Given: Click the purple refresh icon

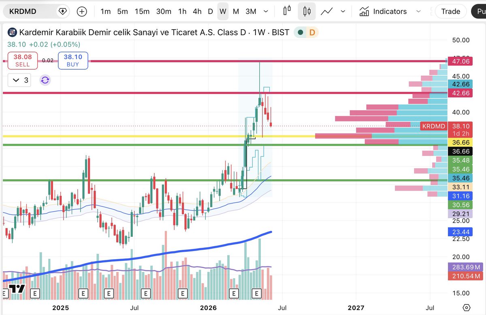Looking at the screenshot, I should [x=45, y=80].
